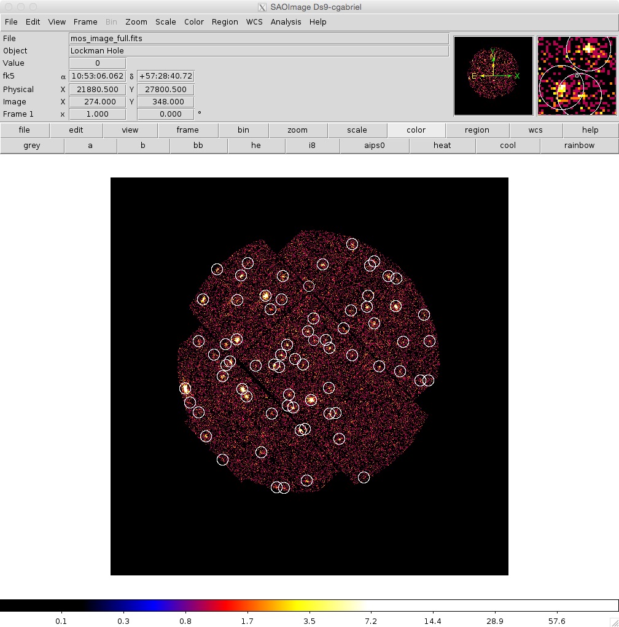
Task: Click the color button in button bar
Action: (x=416, y=130)
